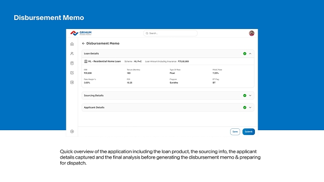Open the document icon in sidebar

point(72,63)
